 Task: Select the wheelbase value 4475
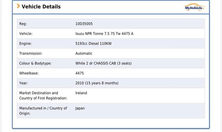point(80,73)
